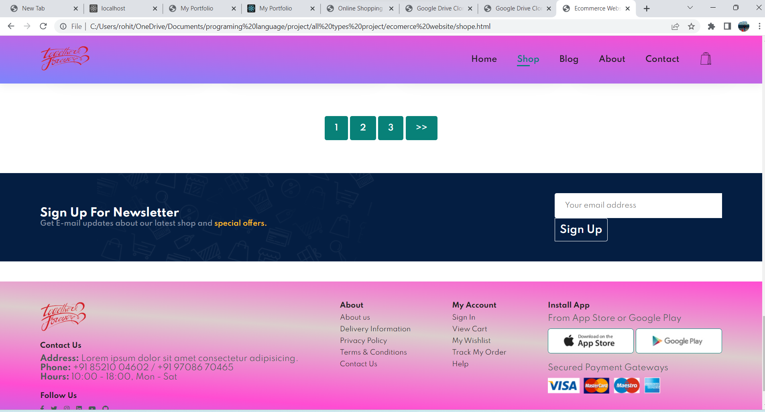Image resolution: width=765 pixels, height=412 pixels.
Task: Open the Twitter follow icon
Action: [54, 408]
